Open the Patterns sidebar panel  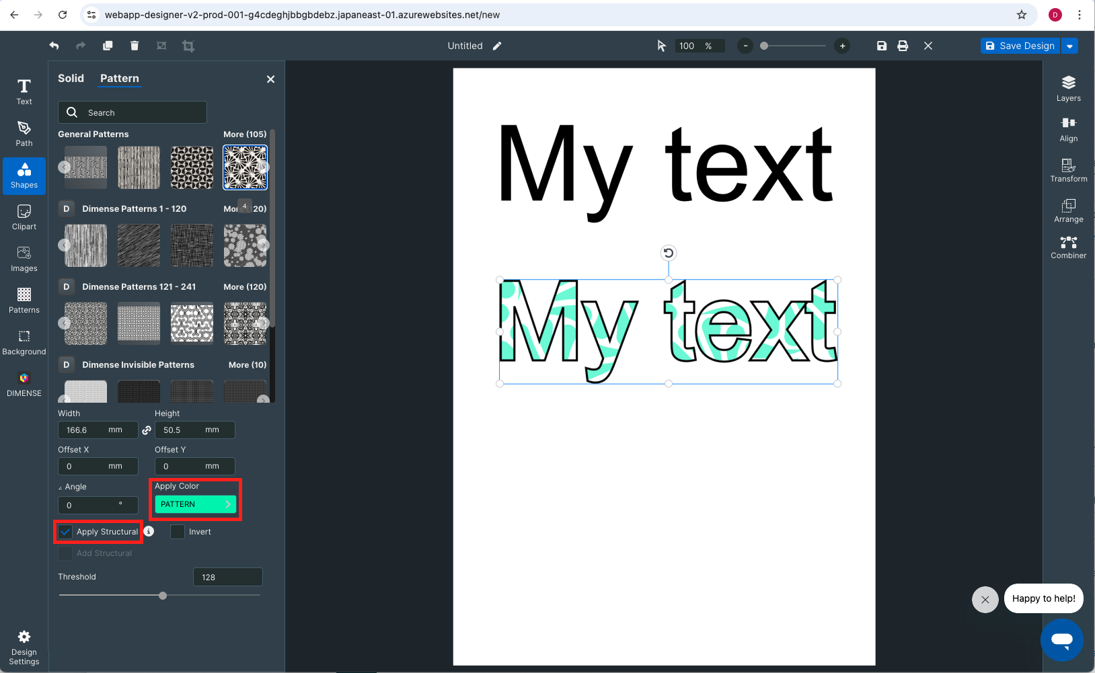(24, 301)
